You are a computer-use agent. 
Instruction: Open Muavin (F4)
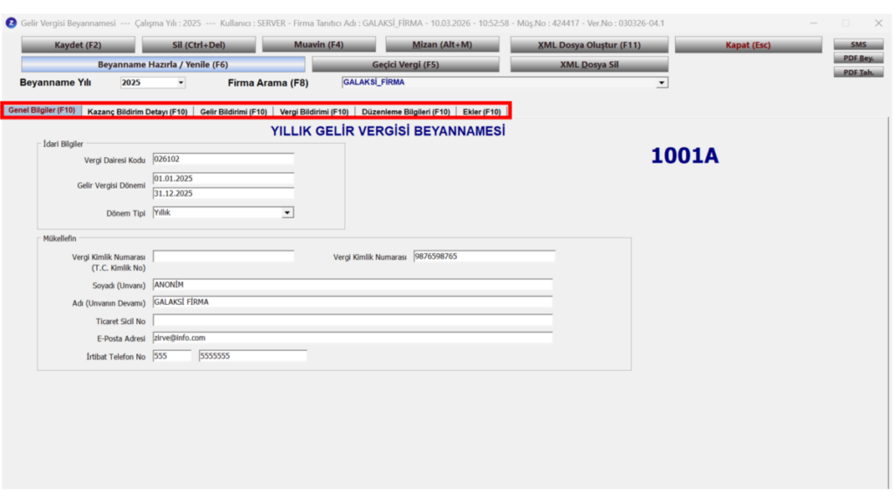click(x=319, y=45)
